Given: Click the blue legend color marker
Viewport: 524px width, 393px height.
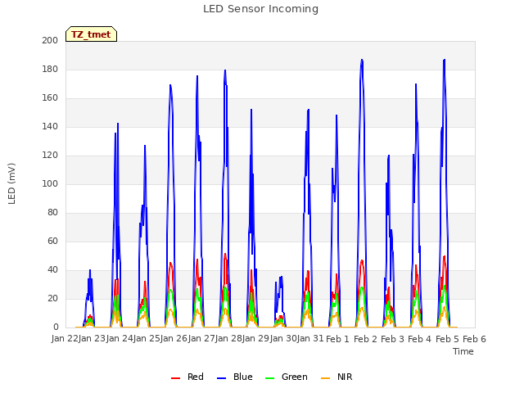Looking at the screenshot, I should click(222, 378).
